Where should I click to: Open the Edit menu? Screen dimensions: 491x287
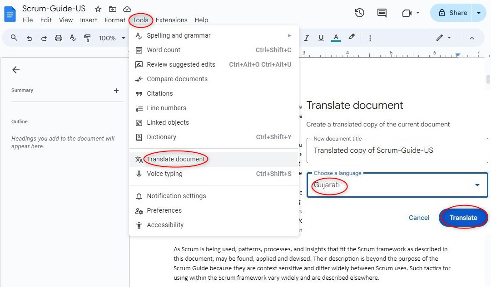[46, 20]
